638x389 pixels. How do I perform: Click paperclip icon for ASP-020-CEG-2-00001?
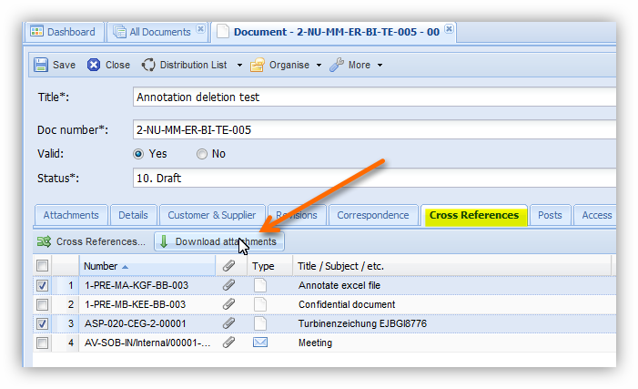coord(229,323)
